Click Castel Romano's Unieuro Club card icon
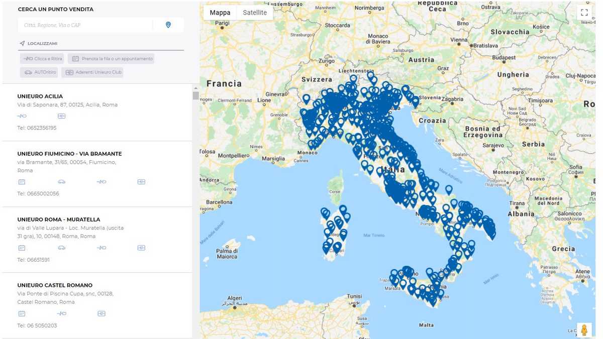 tap(102, 313)
